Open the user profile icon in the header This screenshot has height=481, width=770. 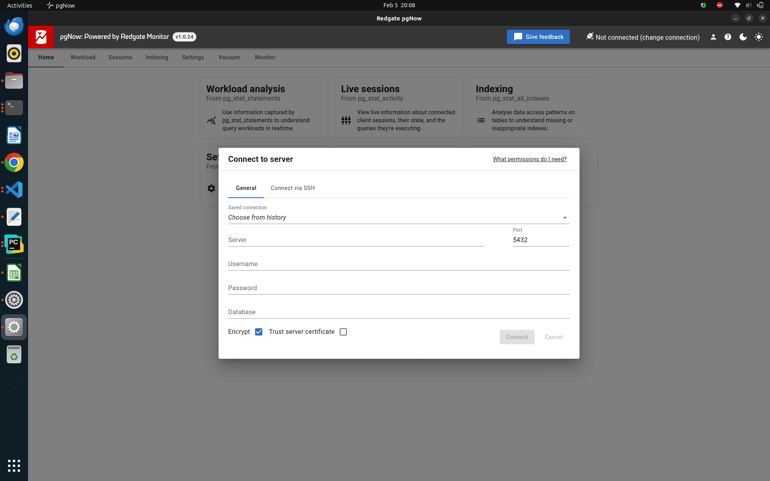pos(713,37)
